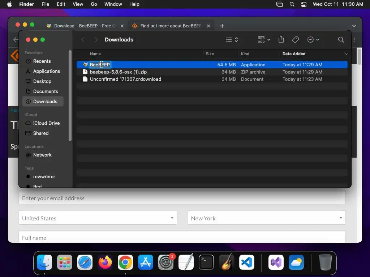Screen dimensions: 370x277
Task: Launch Safari from the Dock
Action: click(85, 262)
